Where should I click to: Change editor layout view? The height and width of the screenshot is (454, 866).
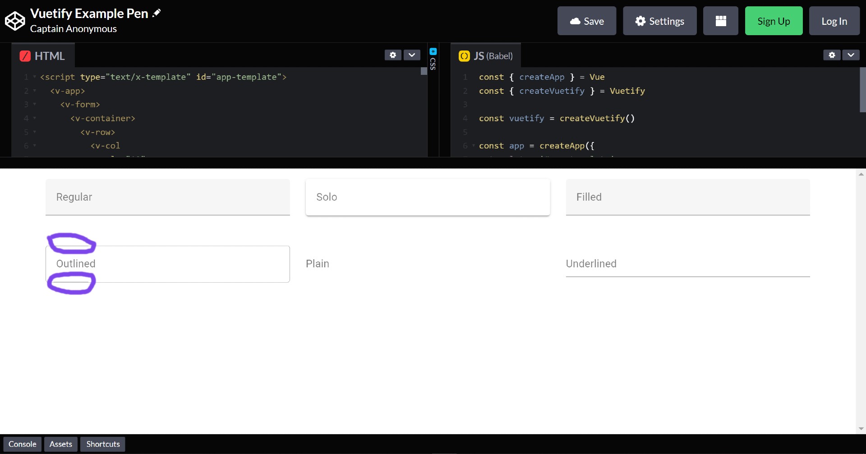point(721,21)
